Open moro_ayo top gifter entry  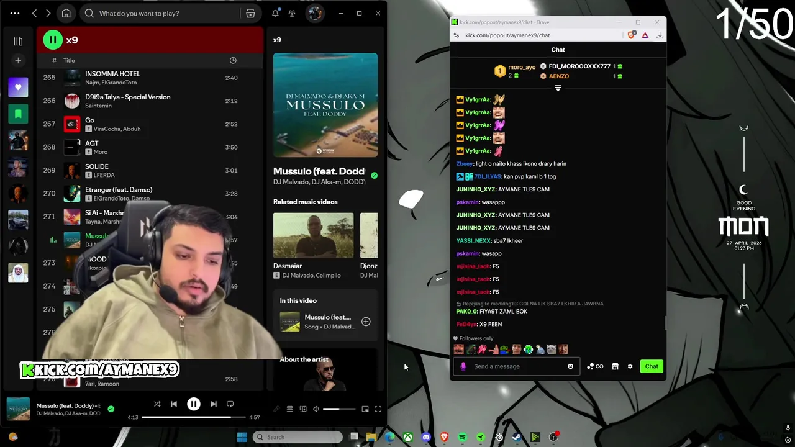515,71
